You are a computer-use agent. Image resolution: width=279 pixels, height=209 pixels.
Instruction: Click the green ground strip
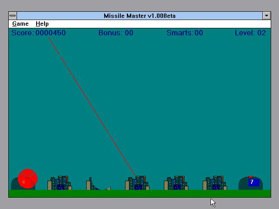pos(139,193)
